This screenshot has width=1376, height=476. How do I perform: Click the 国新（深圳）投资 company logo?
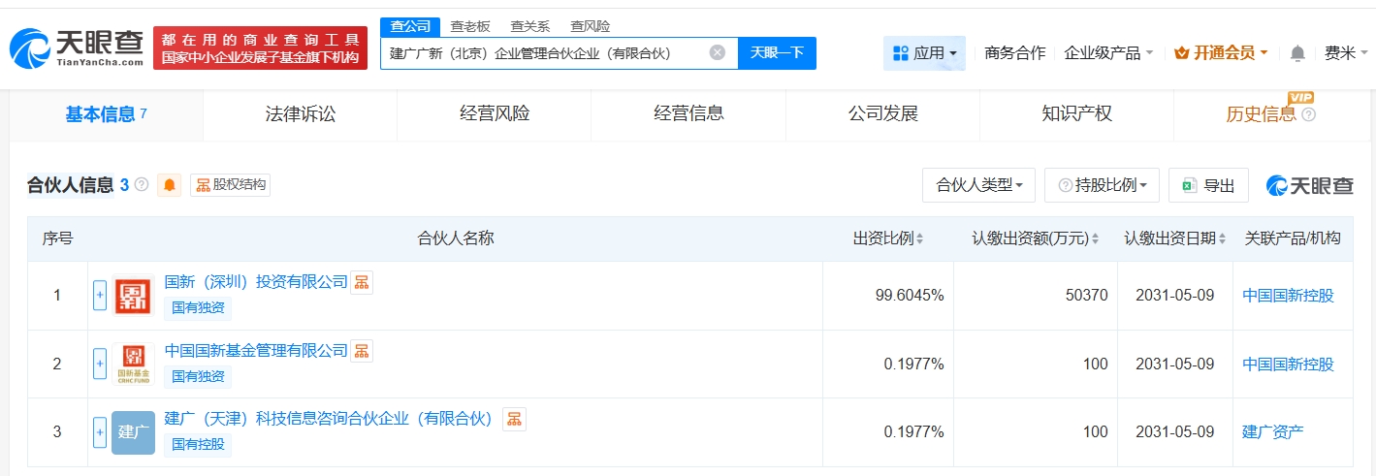(133, 297)
